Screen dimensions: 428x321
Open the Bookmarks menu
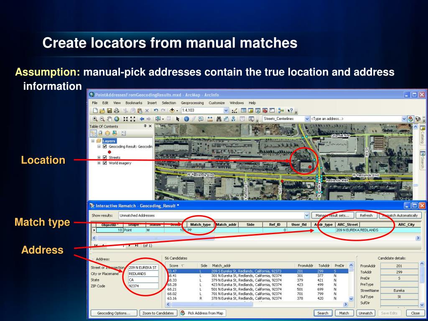[134, 103]
